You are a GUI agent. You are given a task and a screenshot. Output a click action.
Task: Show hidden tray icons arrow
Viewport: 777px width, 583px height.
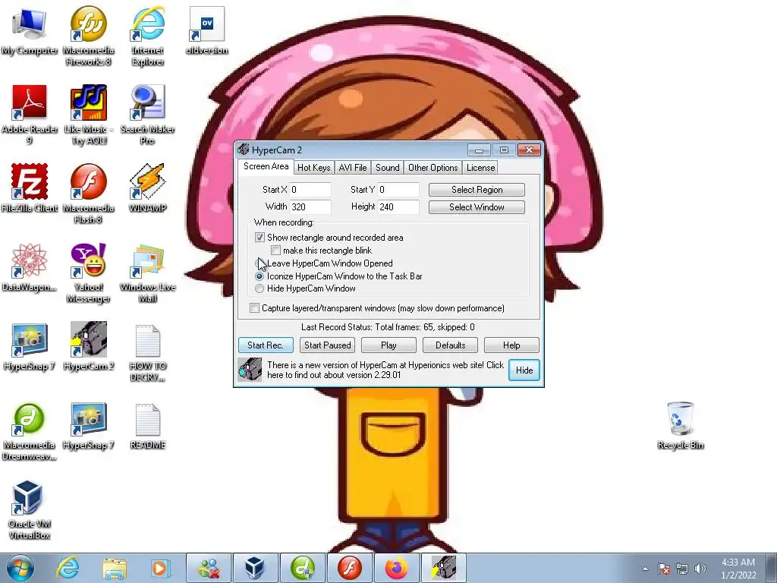(x=645, y=569)
